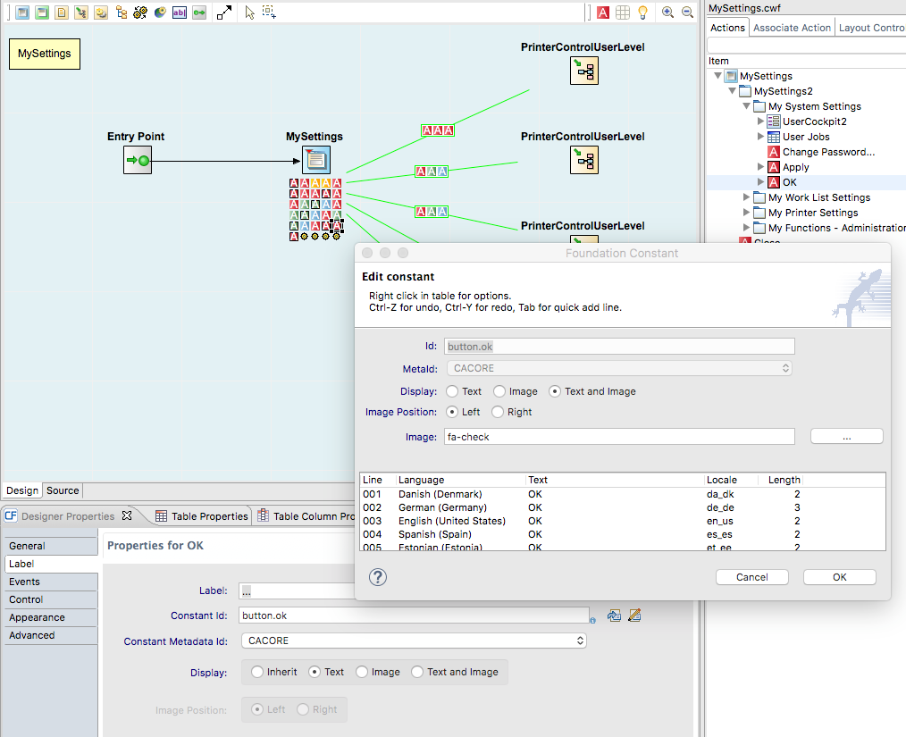
Task: Expand the UserCockpit2 tree node
Action: click(x=760, y=121)
